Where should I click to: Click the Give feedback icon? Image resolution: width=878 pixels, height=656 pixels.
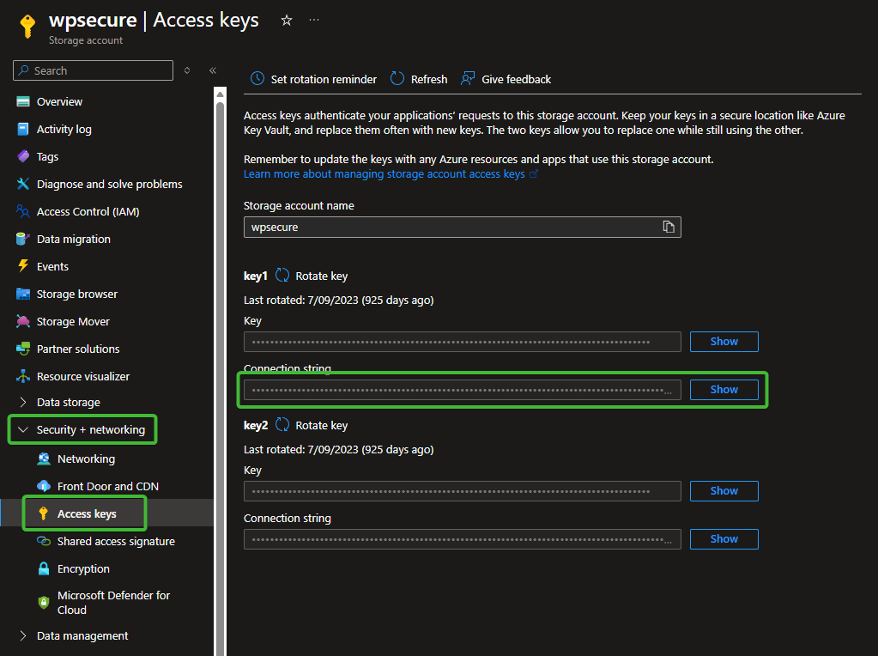tap(468, 79)
